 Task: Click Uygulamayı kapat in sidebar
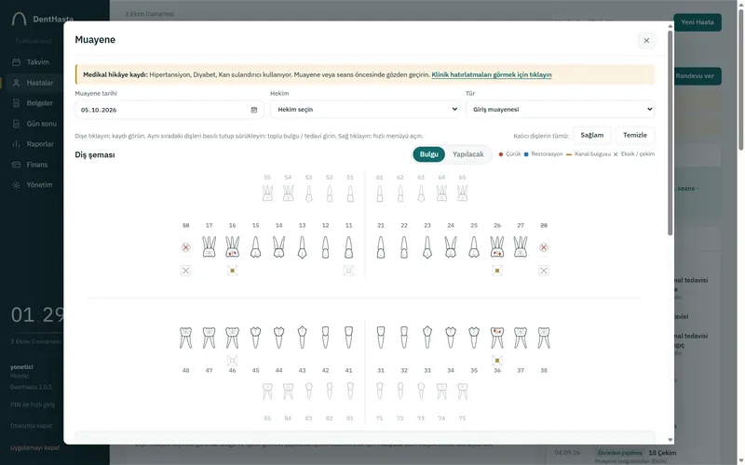click(34, 447)
